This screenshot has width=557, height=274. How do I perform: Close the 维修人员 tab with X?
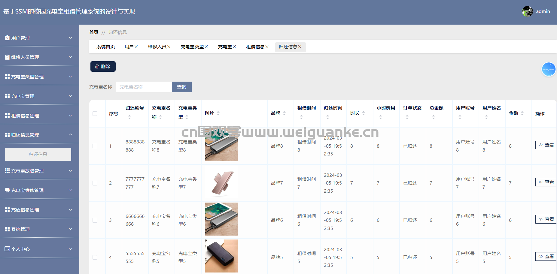pyautogui.click(x=169, y=47)
